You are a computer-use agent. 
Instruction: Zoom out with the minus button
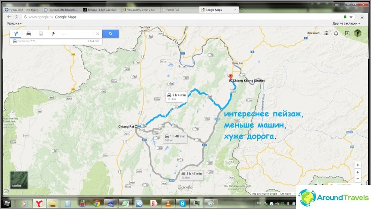[x=358, y=179]
